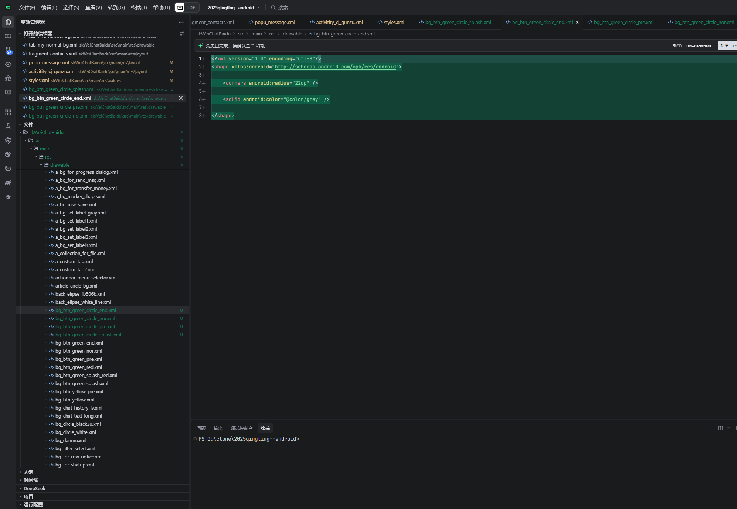
Task: Open bg_btn_yellow.xml in file tree
Action: coord(75,400)
